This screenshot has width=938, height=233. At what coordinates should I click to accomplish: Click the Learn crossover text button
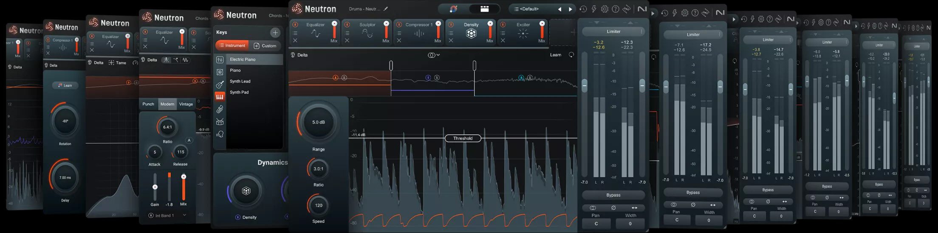point(555,55)
